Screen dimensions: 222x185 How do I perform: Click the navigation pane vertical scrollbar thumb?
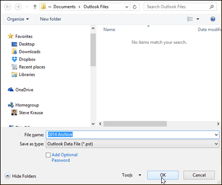pyautogui.click(x=93, y=50)
